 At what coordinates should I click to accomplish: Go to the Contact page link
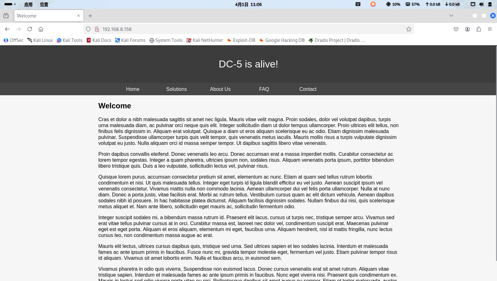point(308,89)
